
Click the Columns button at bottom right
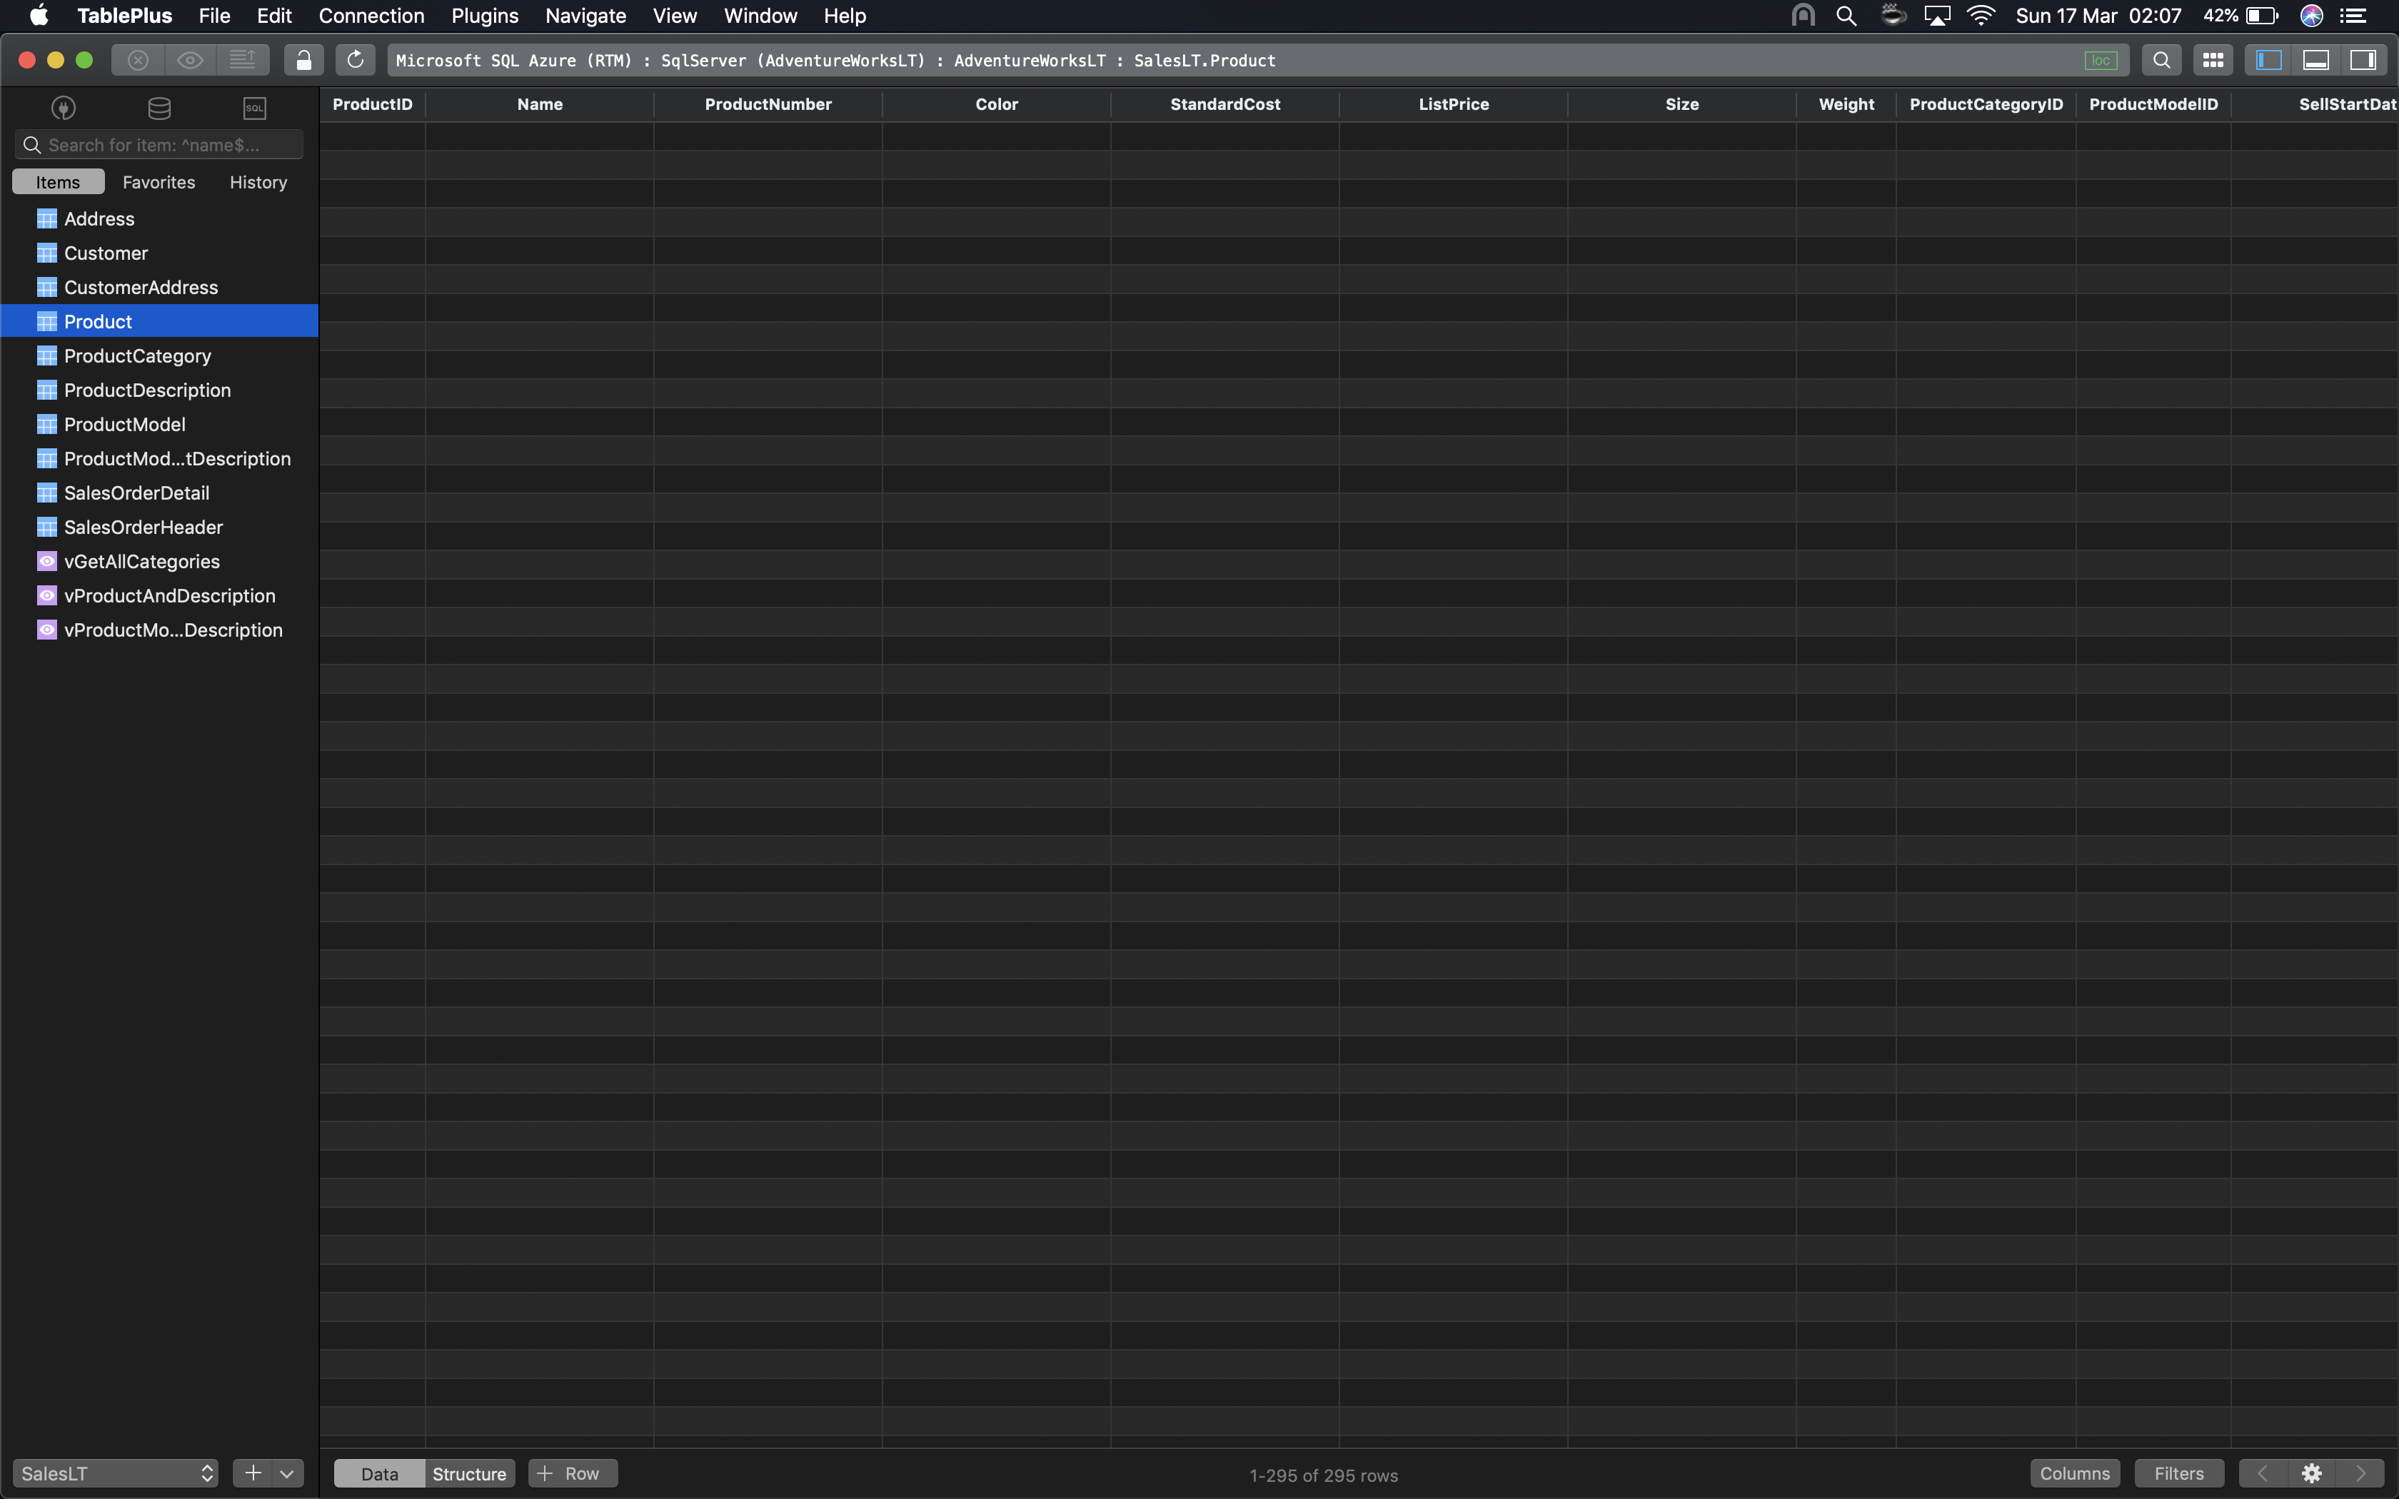(x=2074, y=1473)
